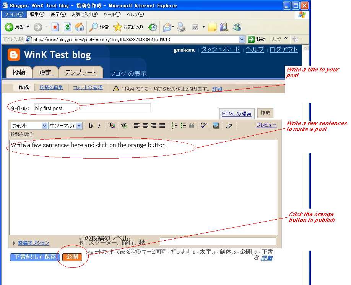Image resolution: width=351 pixels, height=285 pixels.
Task: Click the Messenger people icon
Action: (x=237, y=27)
